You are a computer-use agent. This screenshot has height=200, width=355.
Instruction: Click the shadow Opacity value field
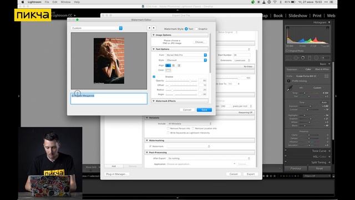(x=202, y=81)
